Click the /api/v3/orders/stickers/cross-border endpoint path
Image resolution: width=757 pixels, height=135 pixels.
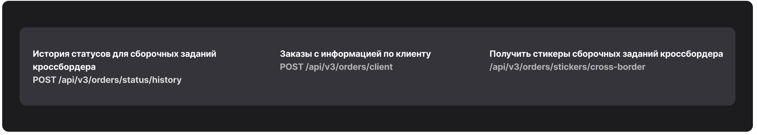click(x=567, y=67)
